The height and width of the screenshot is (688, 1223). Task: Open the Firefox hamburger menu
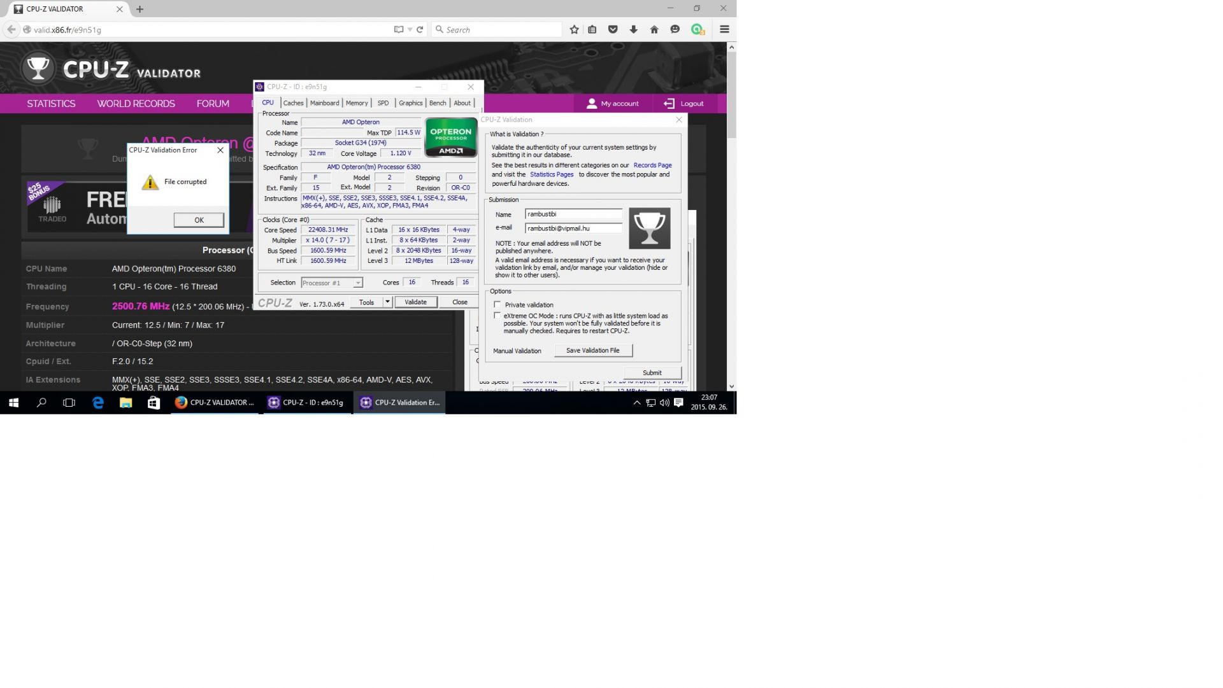point(724,29)
